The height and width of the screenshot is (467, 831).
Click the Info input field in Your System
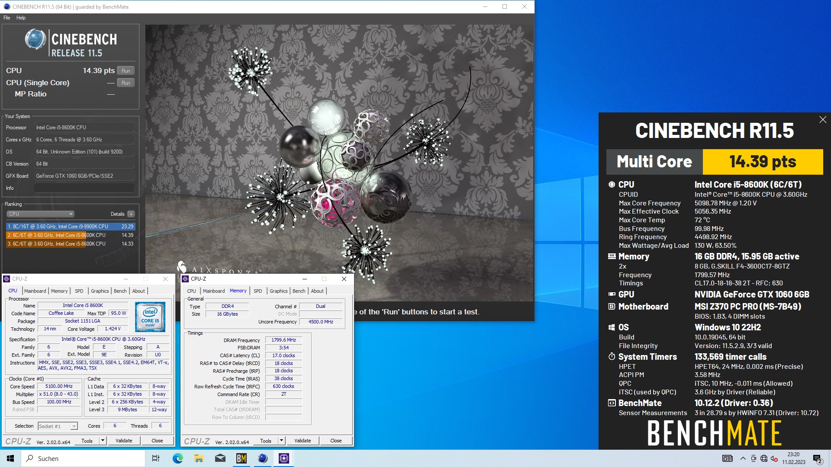click(84, 188)
